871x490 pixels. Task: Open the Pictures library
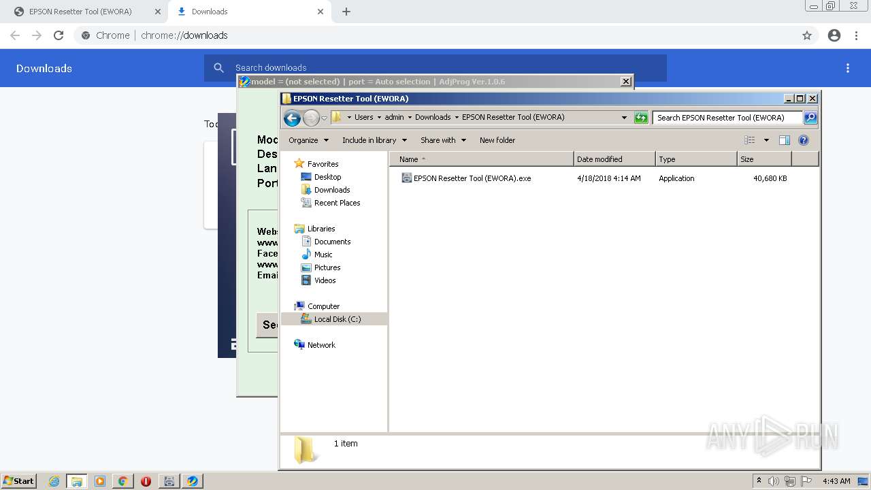click(327, 267)
